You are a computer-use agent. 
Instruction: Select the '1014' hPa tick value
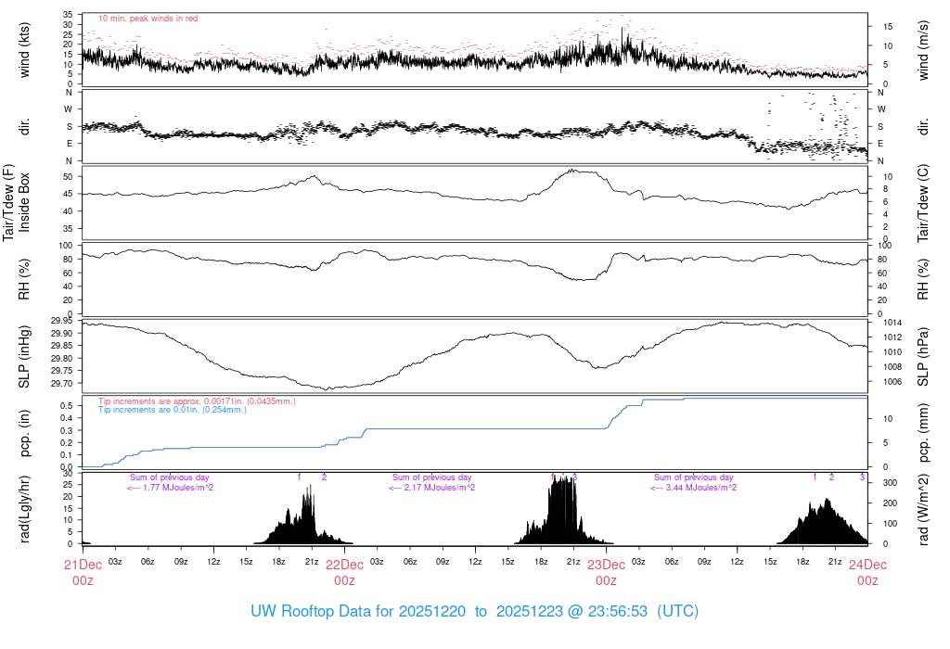[893, 323]
